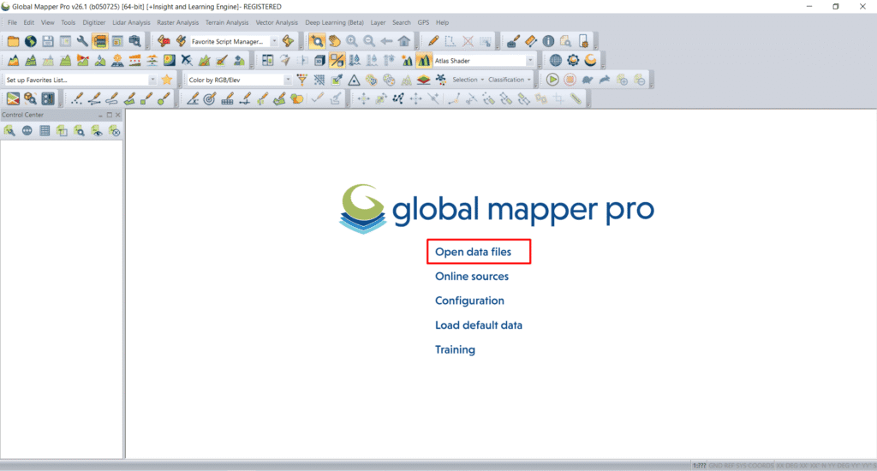The width and height of the screenshot is (877, 471).
Task: Click the range ring target tool
Action: coord(209,99)
